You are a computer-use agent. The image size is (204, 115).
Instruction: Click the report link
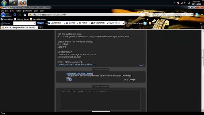[142, 65]
